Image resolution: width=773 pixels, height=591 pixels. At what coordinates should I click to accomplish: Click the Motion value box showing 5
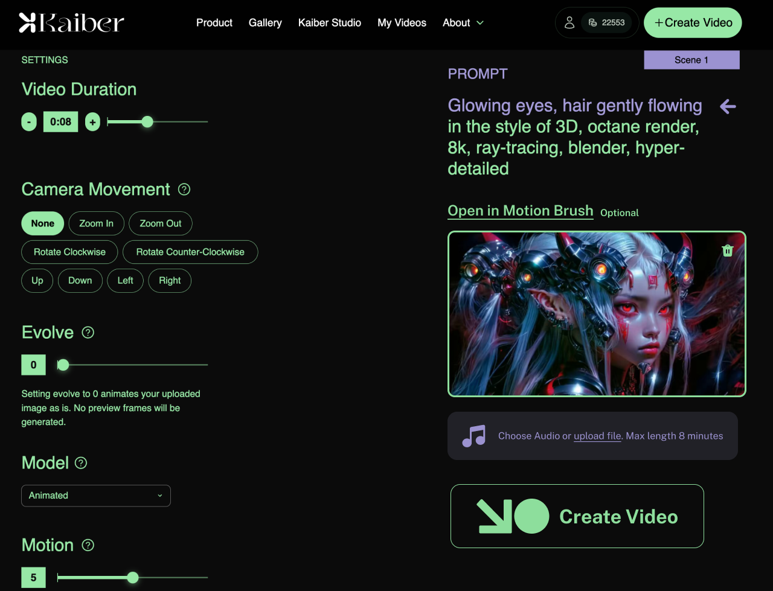click(34, 578)
